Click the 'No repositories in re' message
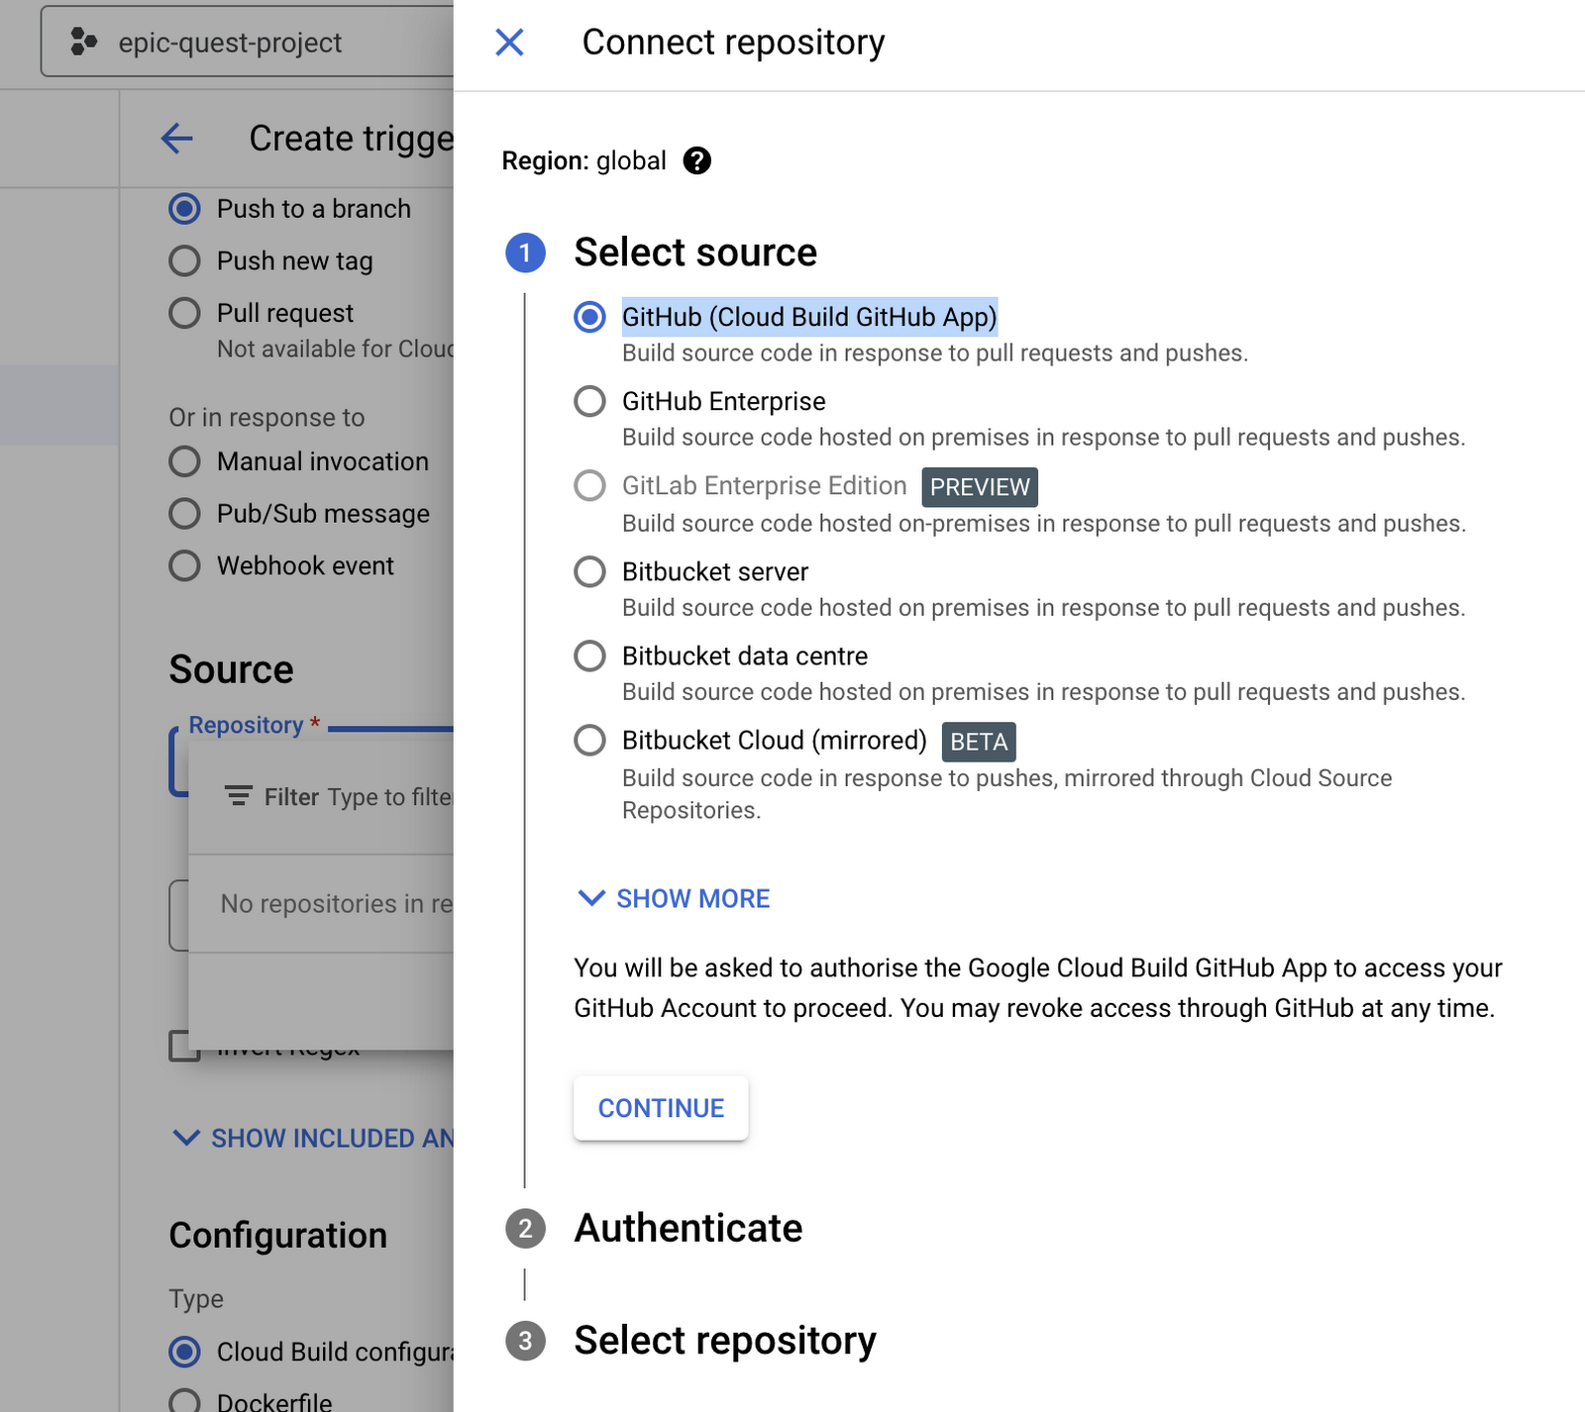Image resolution: width=1585 pixels, height=1412 pixels. coord(337,904)
